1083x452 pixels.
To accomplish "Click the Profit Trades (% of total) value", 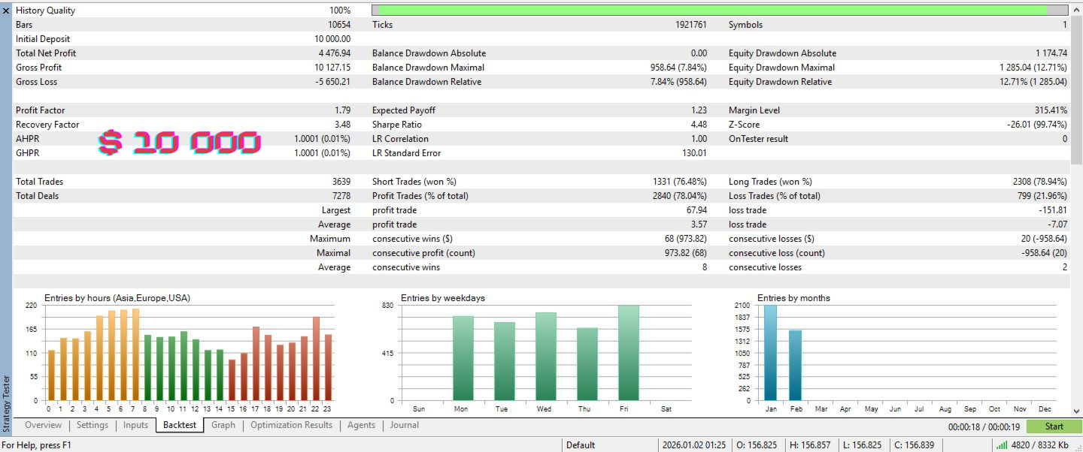I will tap(680, 196).
